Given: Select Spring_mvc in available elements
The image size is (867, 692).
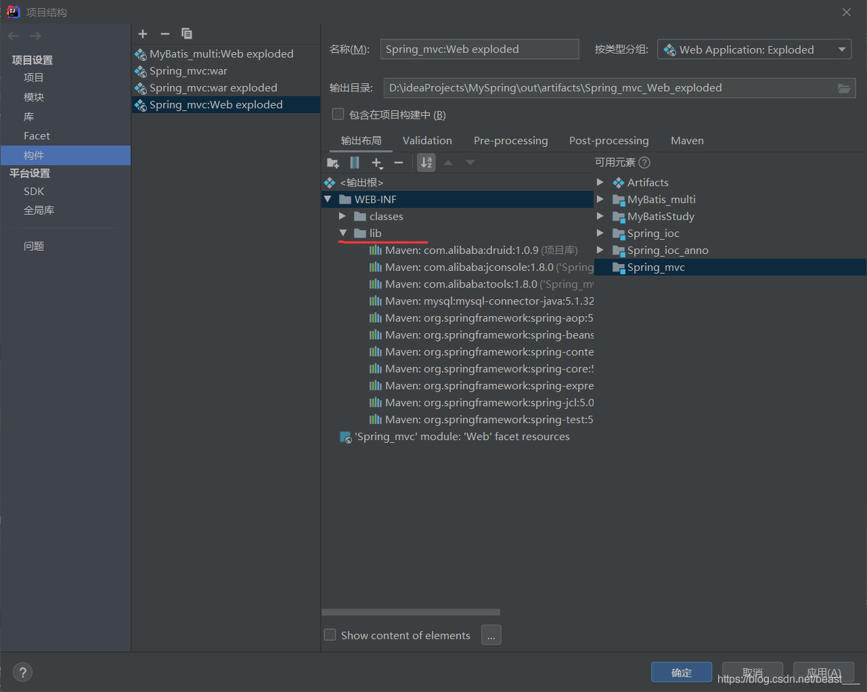Looking at the screenshot, I should pos(730,267).
